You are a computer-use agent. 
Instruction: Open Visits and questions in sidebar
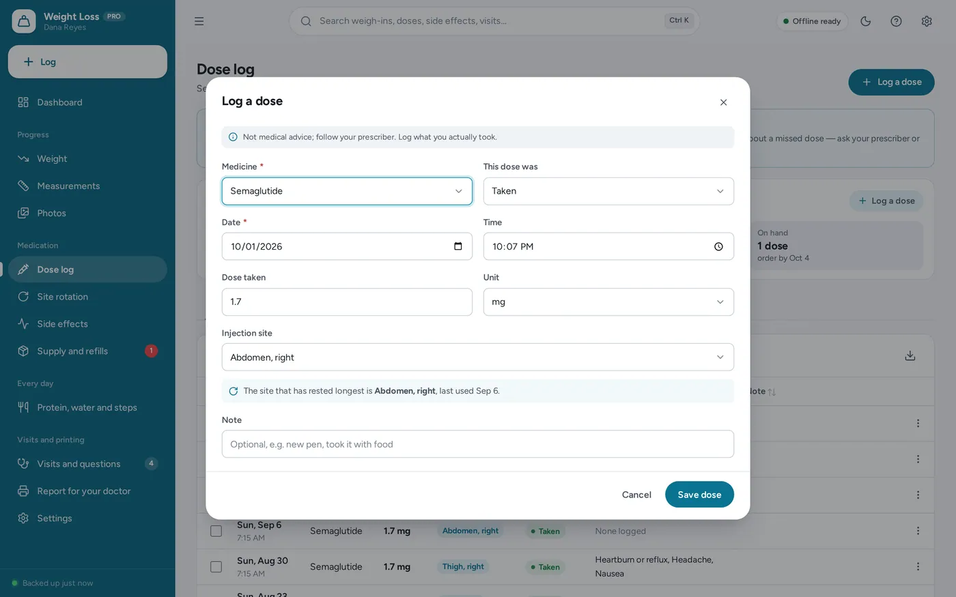[x=87, y=464]
